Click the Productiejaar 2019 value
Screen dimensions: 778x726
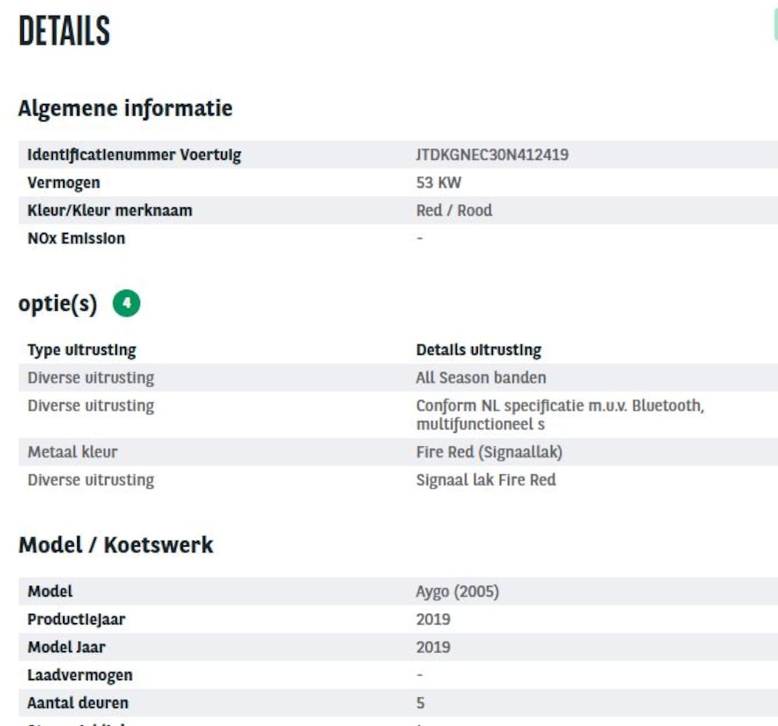click(x=433, y=619)
